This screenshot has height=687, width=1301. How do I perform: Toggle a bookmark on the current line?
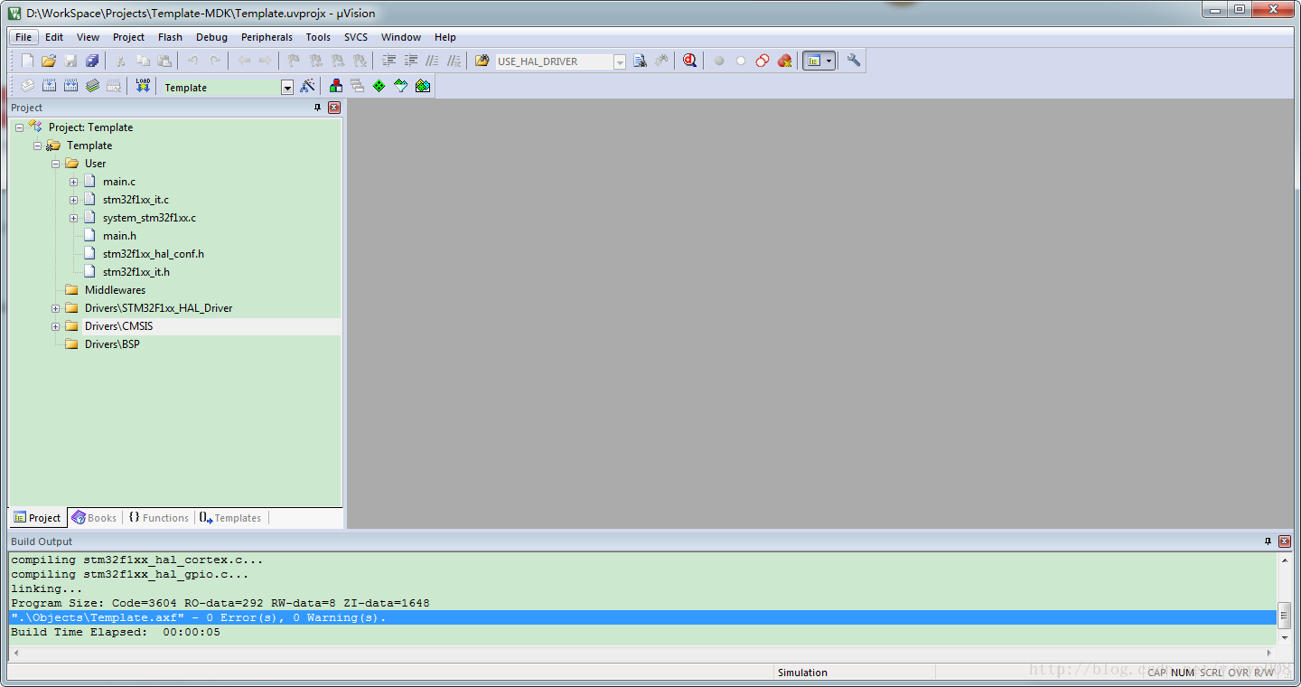tap(295, 61)
